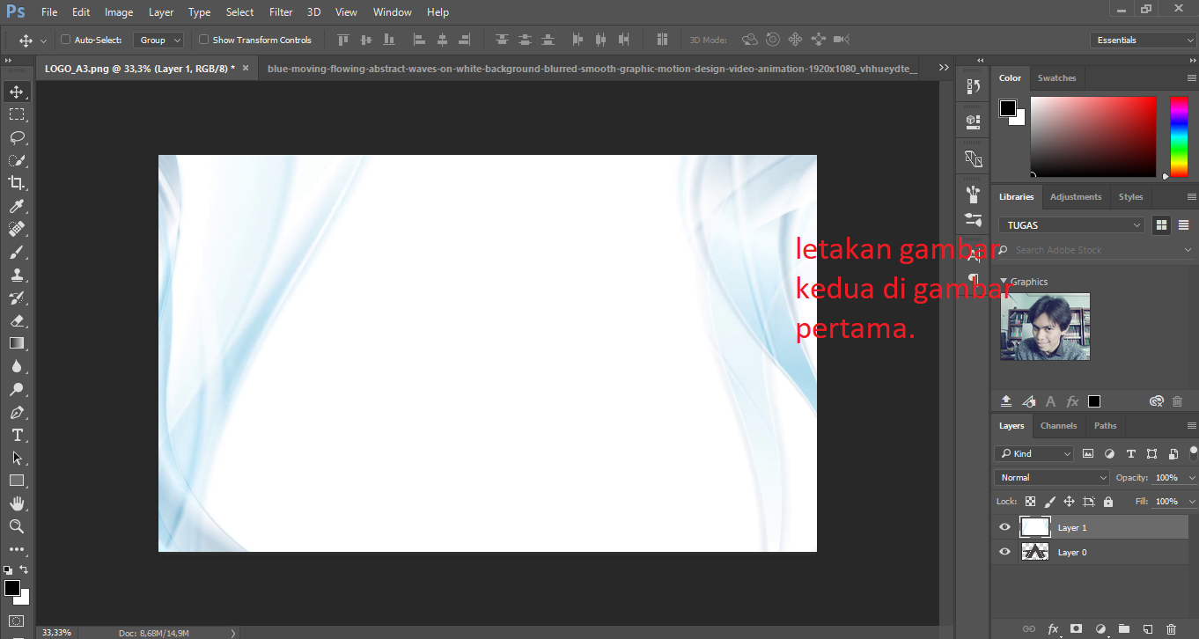Select the Zoom tool

(x=17, y=526)
